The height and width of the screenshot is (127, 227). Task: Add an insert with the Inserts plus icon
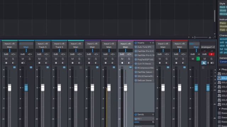point(153,43)
